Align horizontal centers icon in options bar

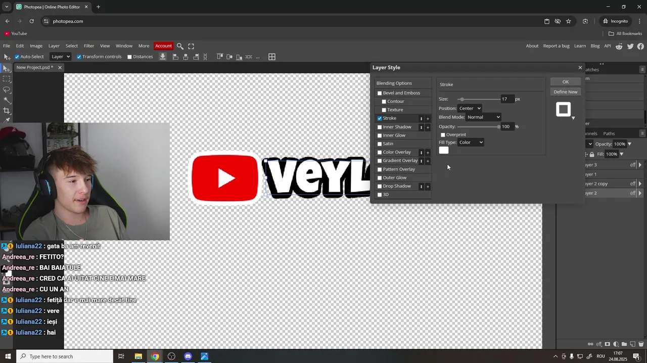coord(186,57)
